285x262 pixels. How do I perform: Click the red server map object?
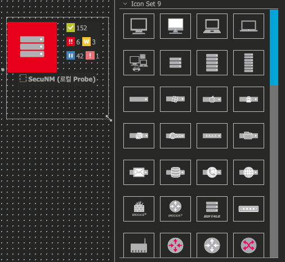(32, 47)
